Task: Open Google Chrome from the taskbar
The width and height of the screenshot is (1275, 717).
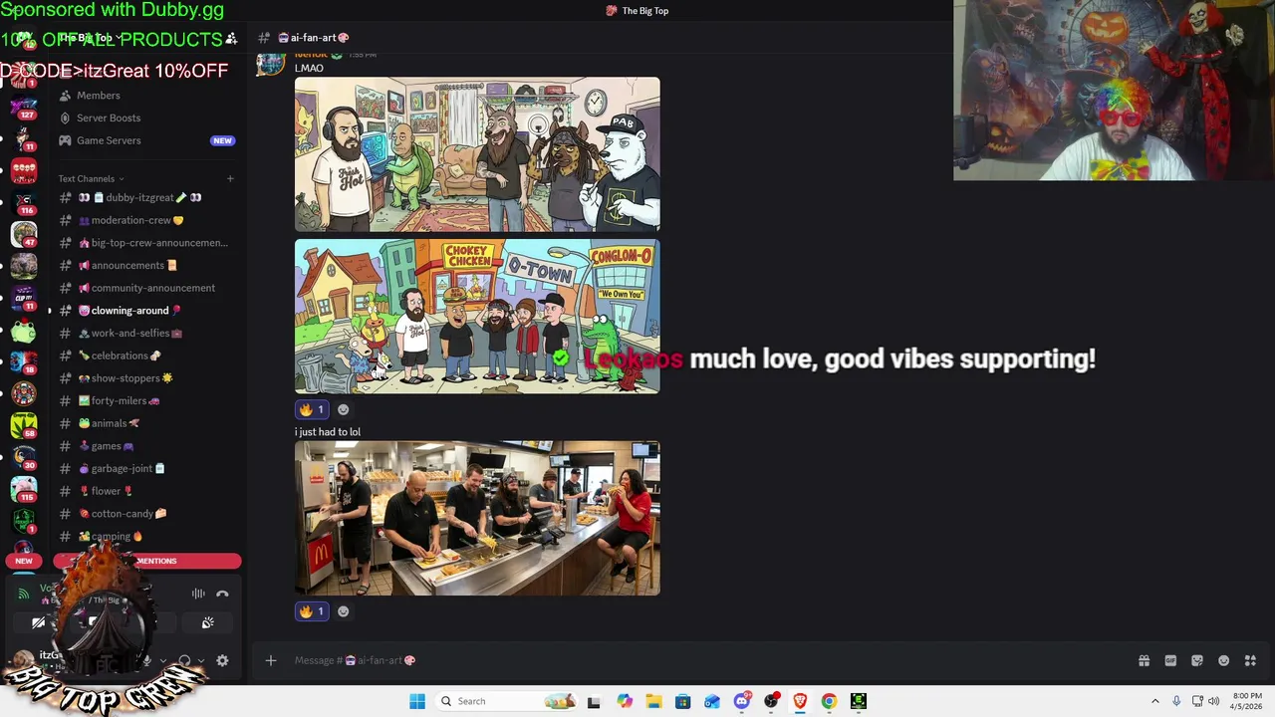Action: (x=829, y=701)
